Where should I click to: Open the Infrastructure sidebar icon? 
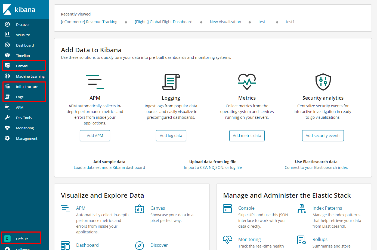coord(6,87)
